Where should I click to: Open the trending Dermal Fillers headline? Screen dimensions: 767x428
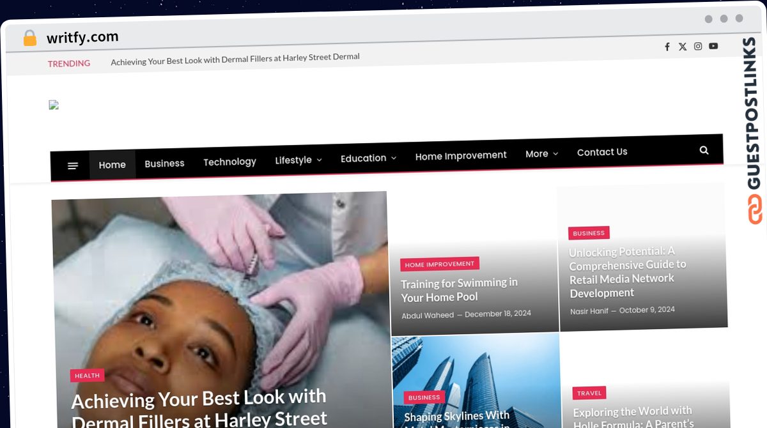(235, 58)
